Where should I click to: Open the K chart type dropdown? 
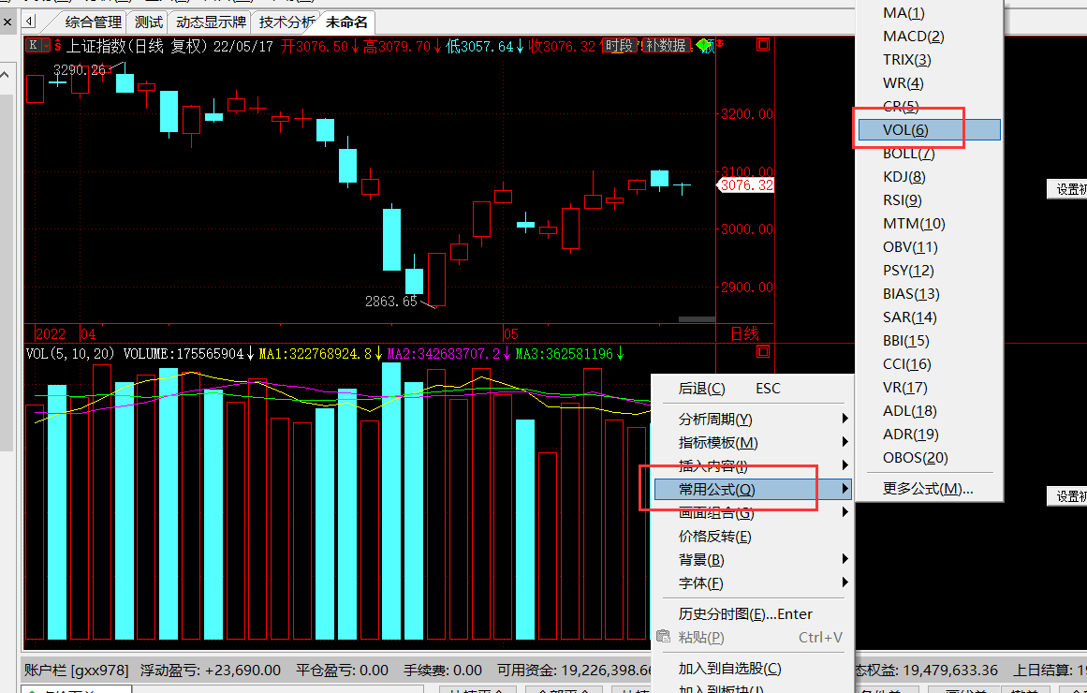click(x=46, y=46)
